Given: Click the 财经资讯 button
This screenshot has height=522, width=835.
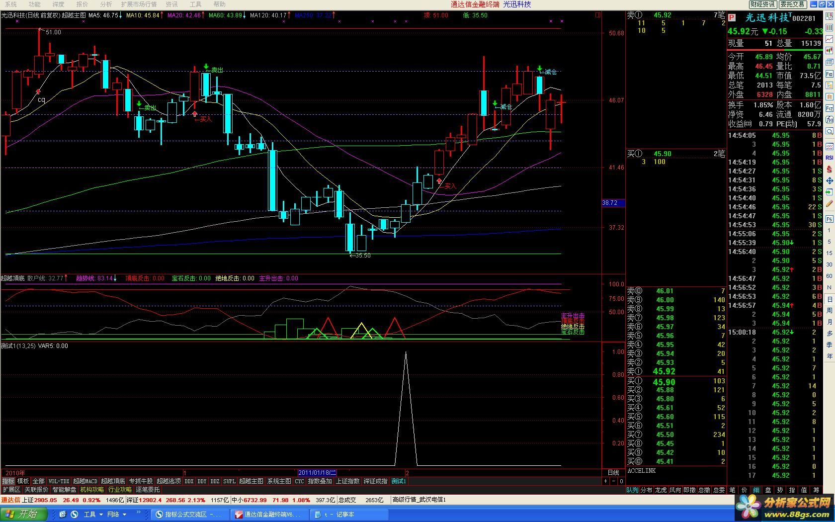Looking at the screenshot, I should pyautogui.click(x=763, y=4).
